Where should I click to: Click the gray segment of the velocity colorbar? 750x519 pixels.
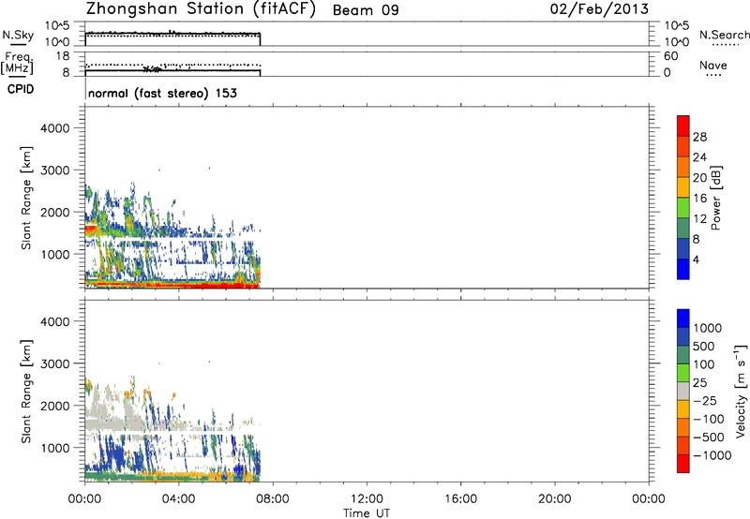click(x=683, y=392)
